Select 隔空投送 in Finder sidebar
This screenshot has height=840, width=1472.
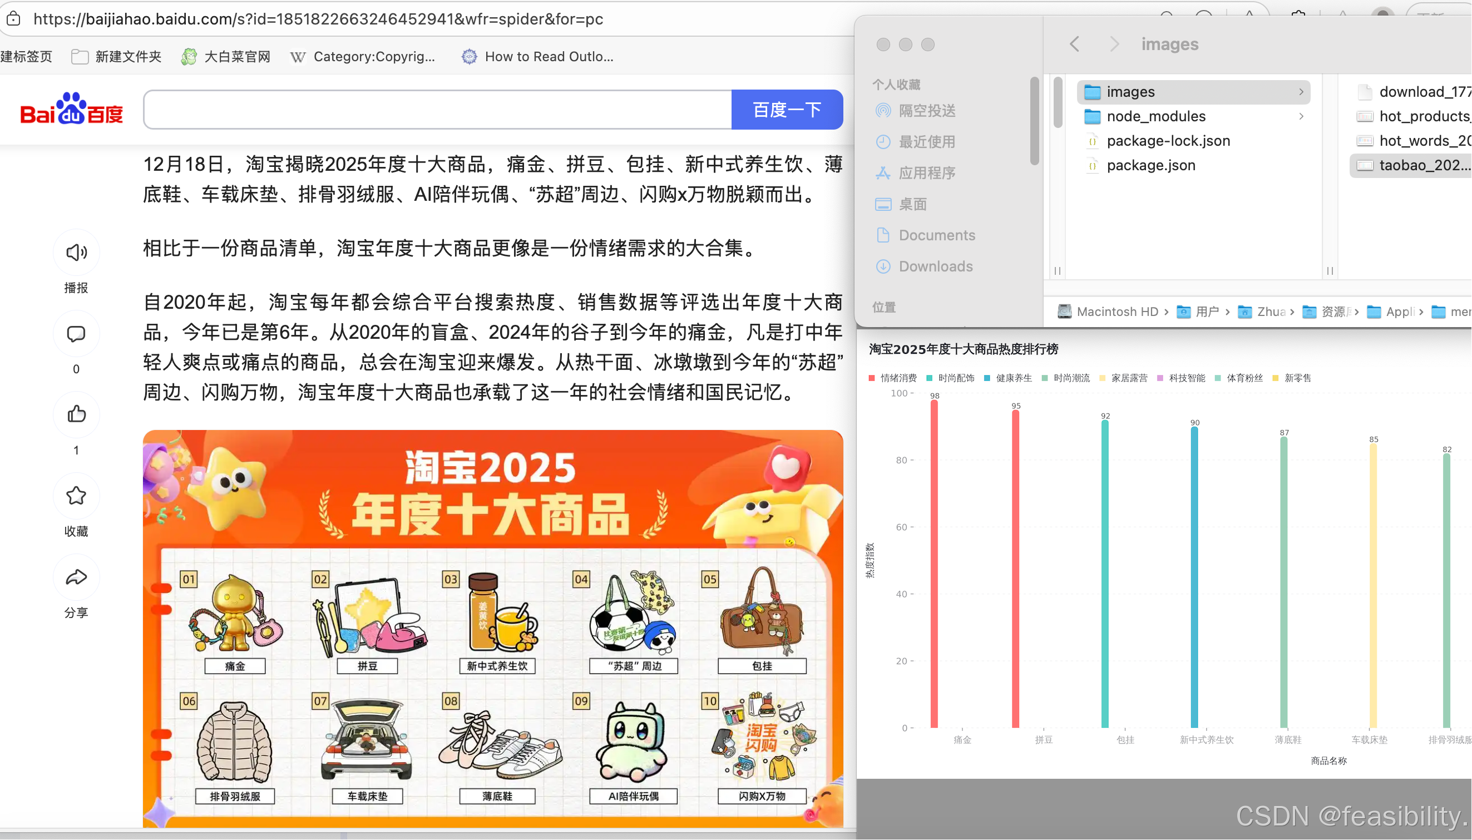pyautogui.click(x=927, y=111)
